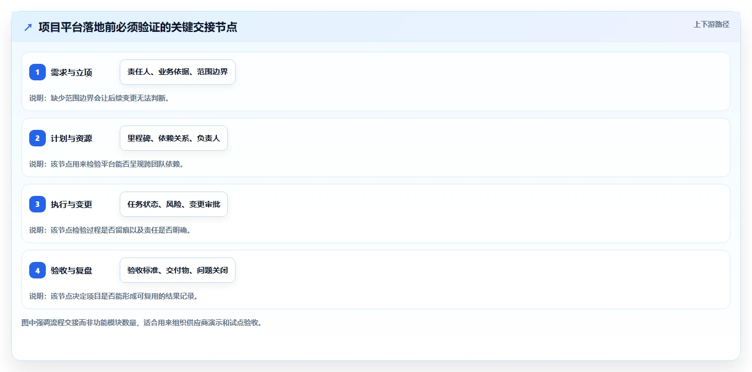Click the step 3 number badge
The height and width of the screenshot is (372, 752).
[38, 204]
